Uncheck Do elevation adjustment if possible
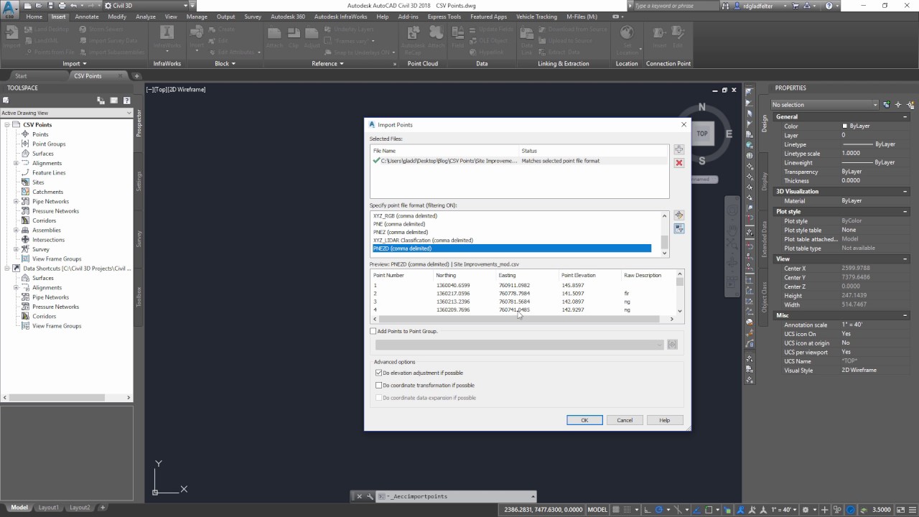The width and height of the screenshot is (919, 517). click(x=379, y=373)
